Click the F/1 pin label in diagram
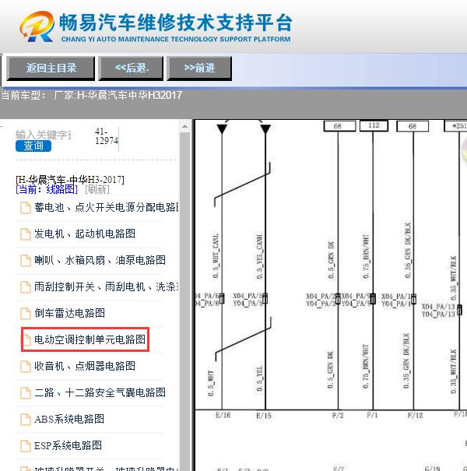This screenshot has height=471, width=467. (x=372, y=415)
